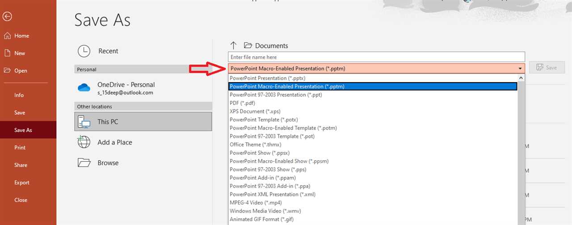Choose PDF (*.pdf) format
This screenshot has height=225, width=572.
[x=372, y=103]
